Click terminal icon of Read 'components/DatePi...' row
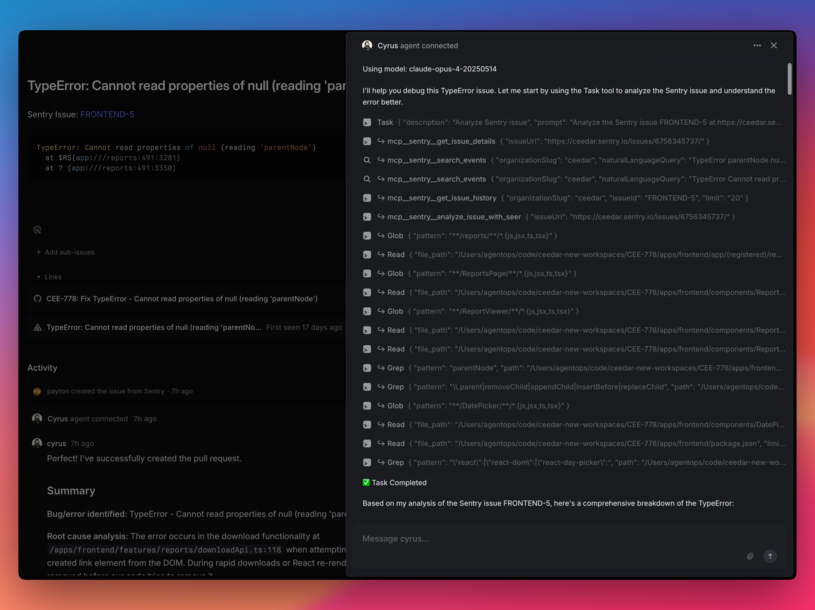Image resolution: width=815 pixels, height=610 pixels. [x=367, y=425]
